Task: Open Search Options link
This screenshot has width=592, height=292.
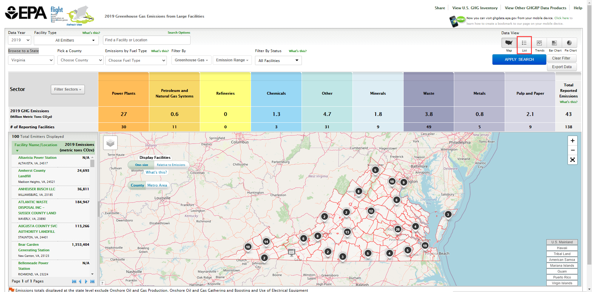Action: click(x=179, y=33)
